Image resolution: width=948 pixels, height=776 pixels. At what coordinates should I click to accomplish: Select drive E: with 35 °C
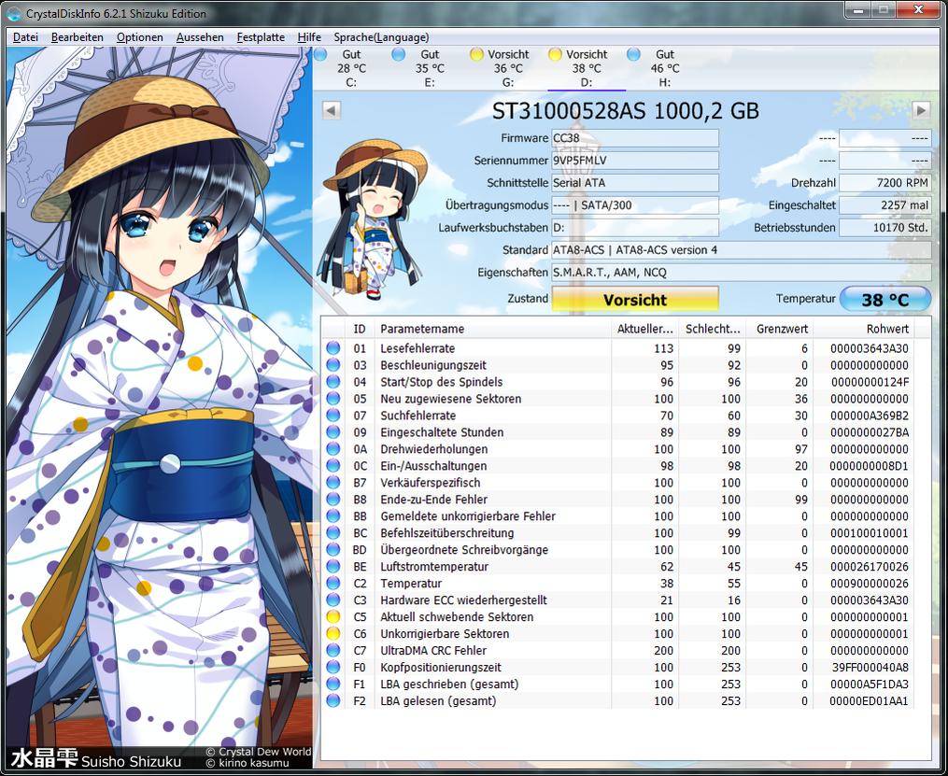tap(430, 68)
